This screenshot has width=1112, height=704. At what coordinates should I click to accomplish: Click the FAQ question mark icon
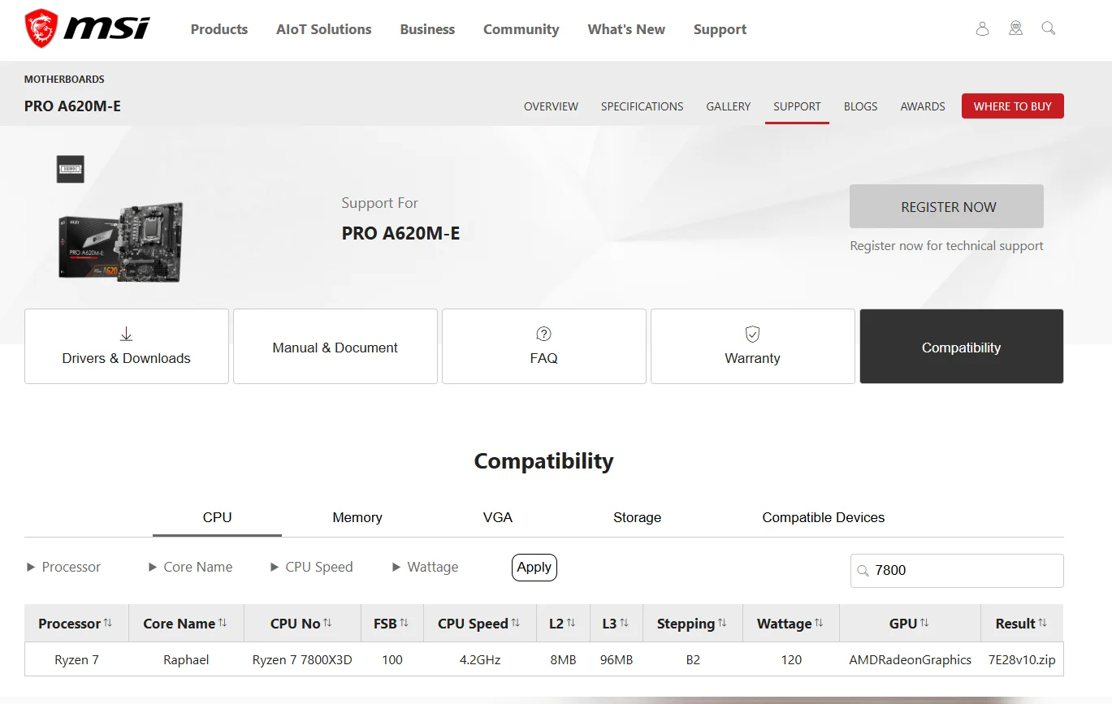(x=544, y=334)
